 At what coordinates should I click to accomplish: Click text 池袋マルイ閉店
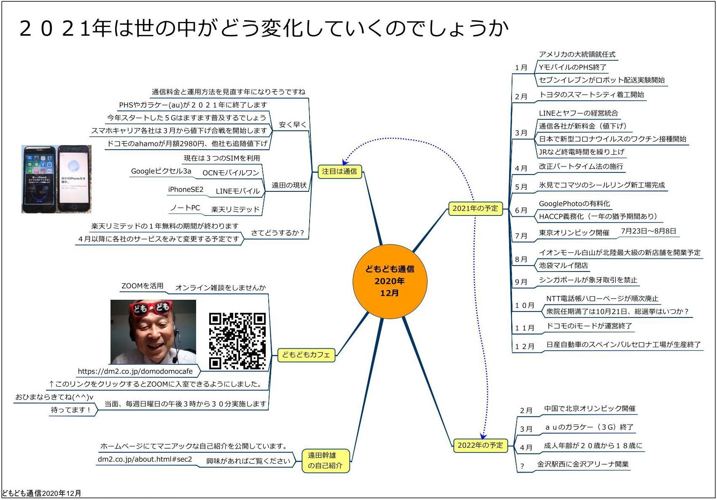563,266
